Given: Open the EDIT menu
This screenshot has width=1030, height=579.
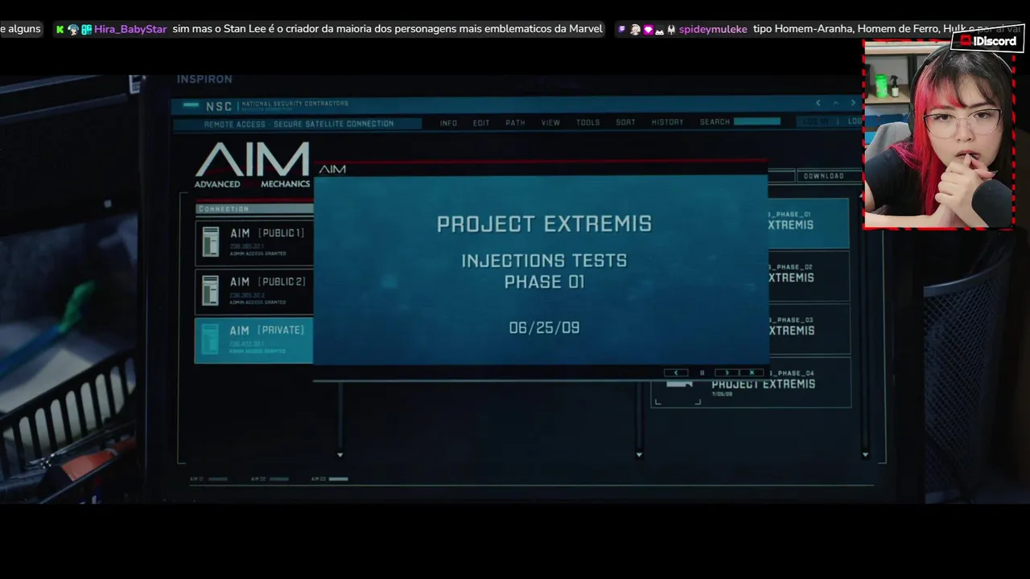Looking at the screenshot, I should [x=481, y=123].
